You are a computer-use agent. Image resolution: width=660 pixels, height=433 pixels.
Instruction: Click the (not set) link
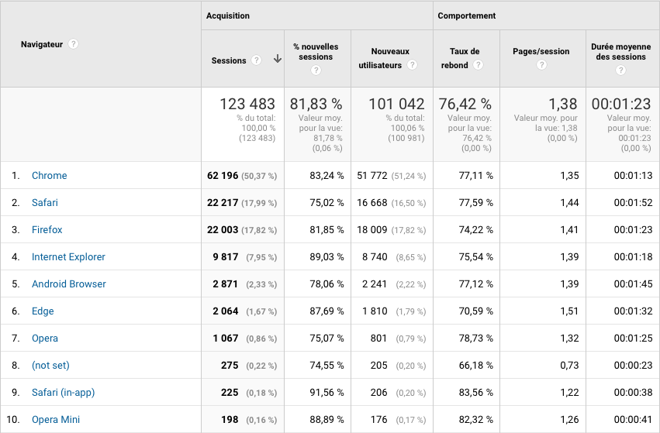tap(50, 366)
